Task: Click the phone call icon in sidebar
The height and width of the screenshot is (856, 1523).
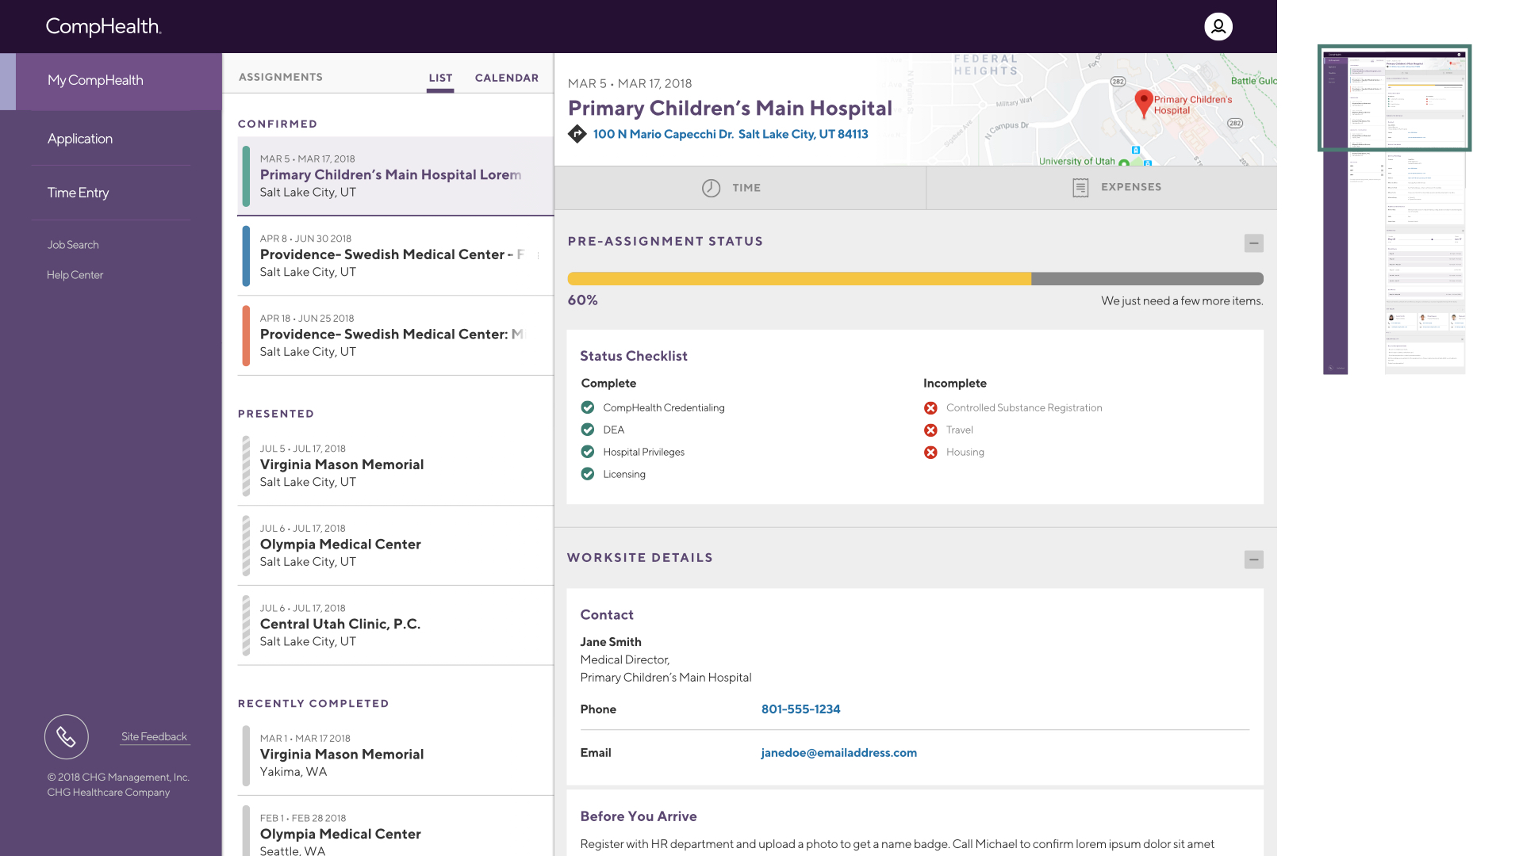Action: [67, 737]
